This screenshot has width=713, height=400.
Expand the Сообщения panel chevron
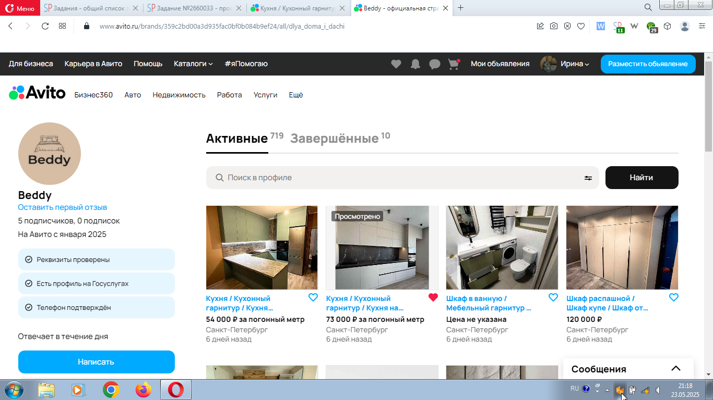pos(676,369)
